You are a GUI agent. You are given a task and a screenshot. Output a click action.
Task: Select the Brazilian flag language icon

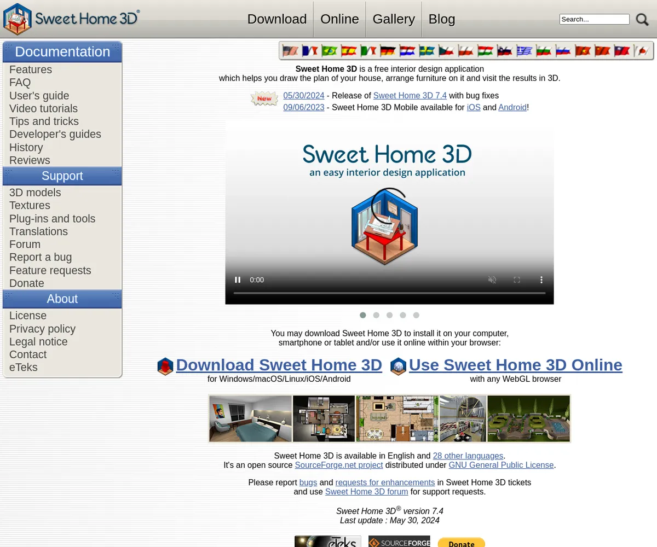click(x=330, y=51)
